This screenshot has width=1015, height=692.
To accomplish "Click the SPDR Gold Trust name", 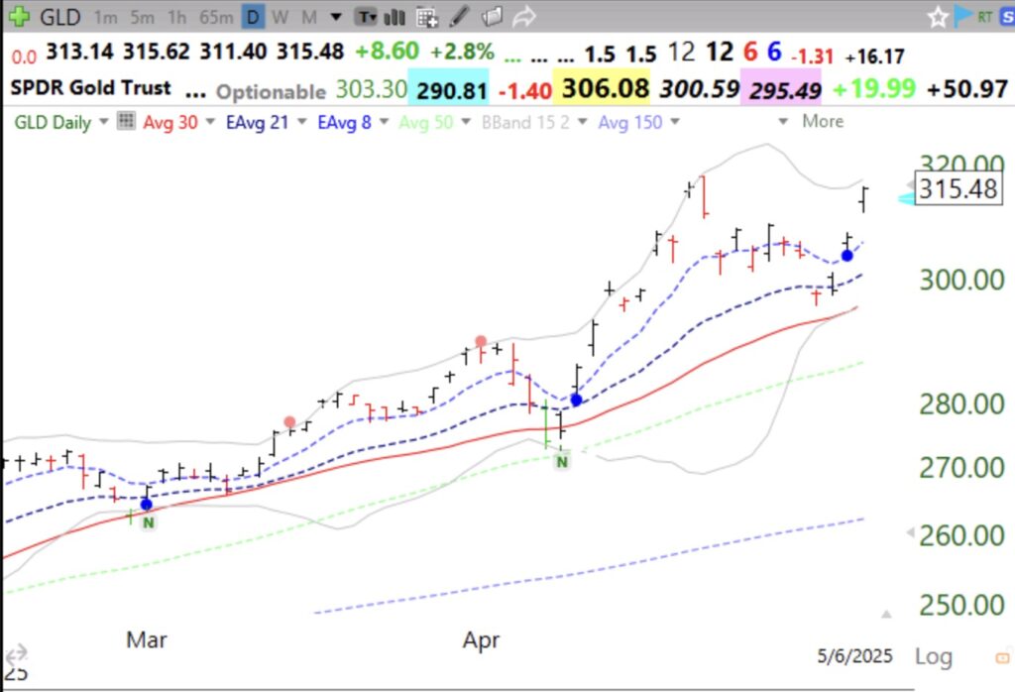I will 90,87.
